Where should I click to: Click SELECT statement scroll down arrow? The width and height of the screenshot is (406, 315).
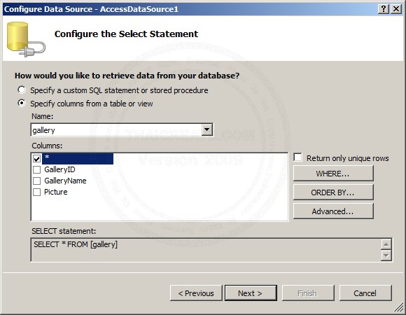click(386, 255)
